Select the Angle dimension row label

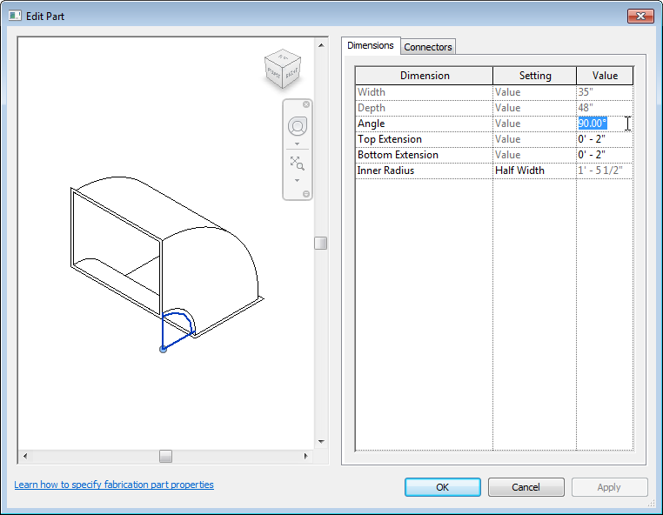[x=424, y=124]
